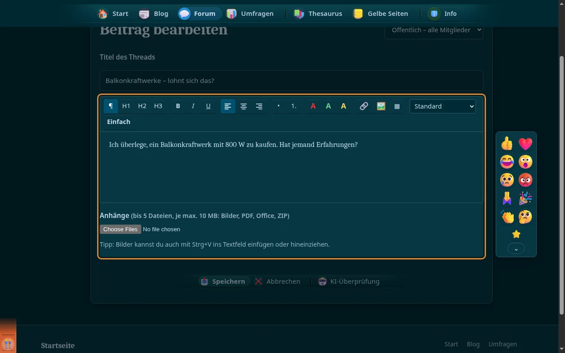
Task: Open the Forum tab
Action: [200, 14]
